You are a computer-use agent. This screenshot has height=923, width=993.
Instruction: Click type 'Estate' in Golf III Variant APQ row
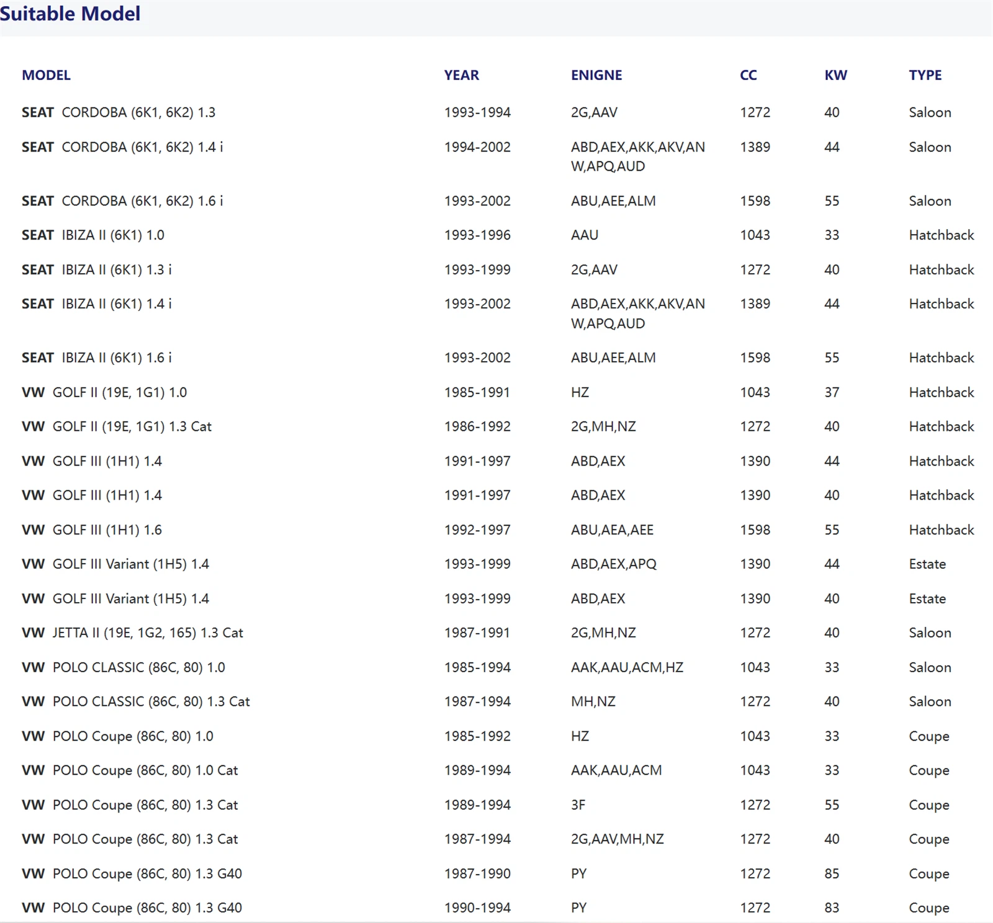[927, 564]
